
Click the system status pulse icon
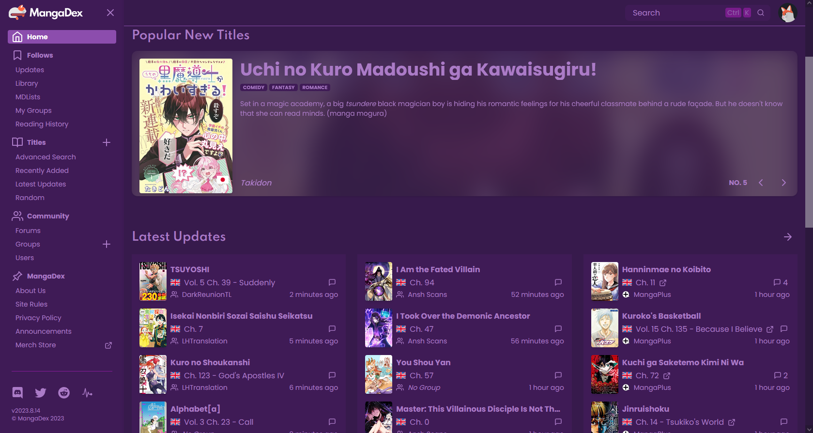tap(87, 393)
